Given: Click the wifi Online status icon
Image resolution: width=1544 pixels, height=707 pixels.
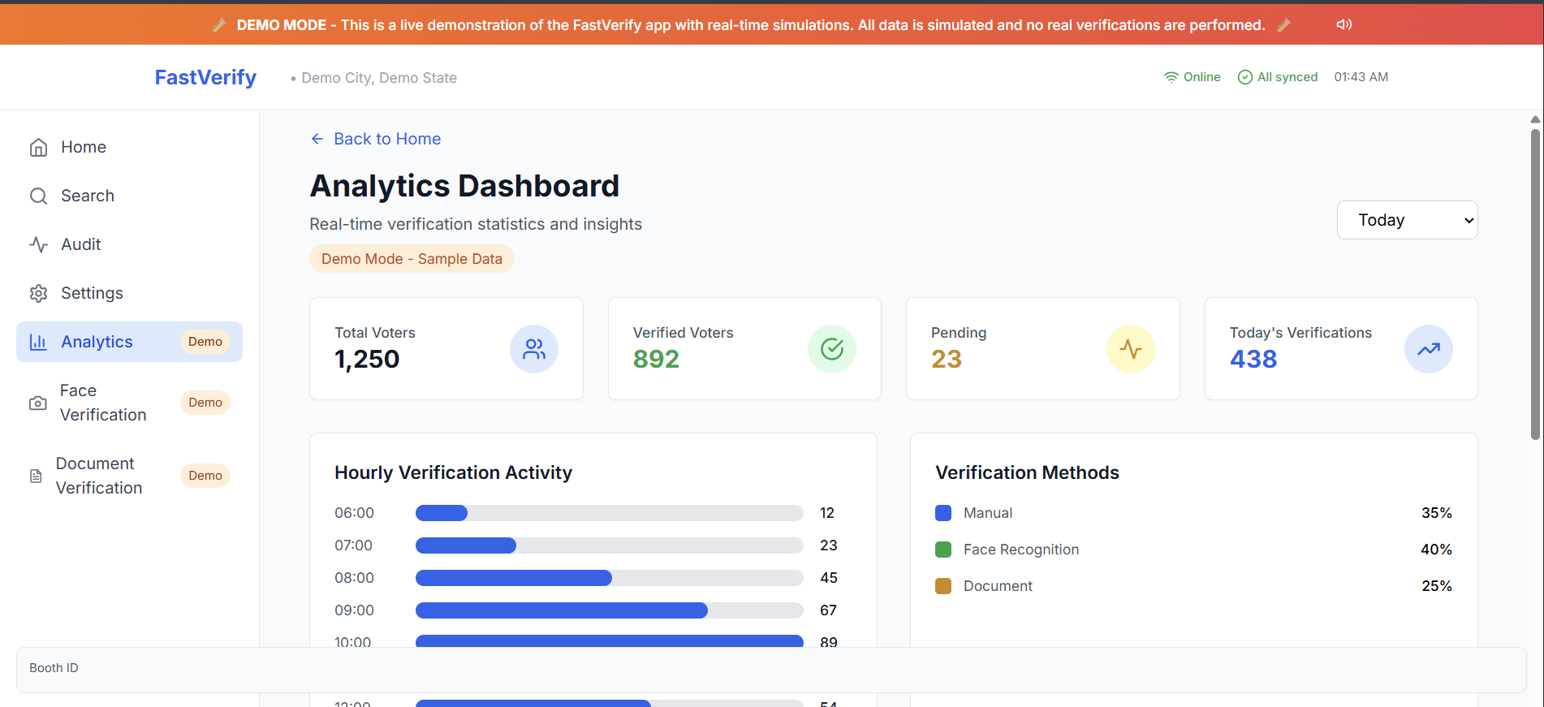Looking at the screenshot, I should [x=1171, y=77].
